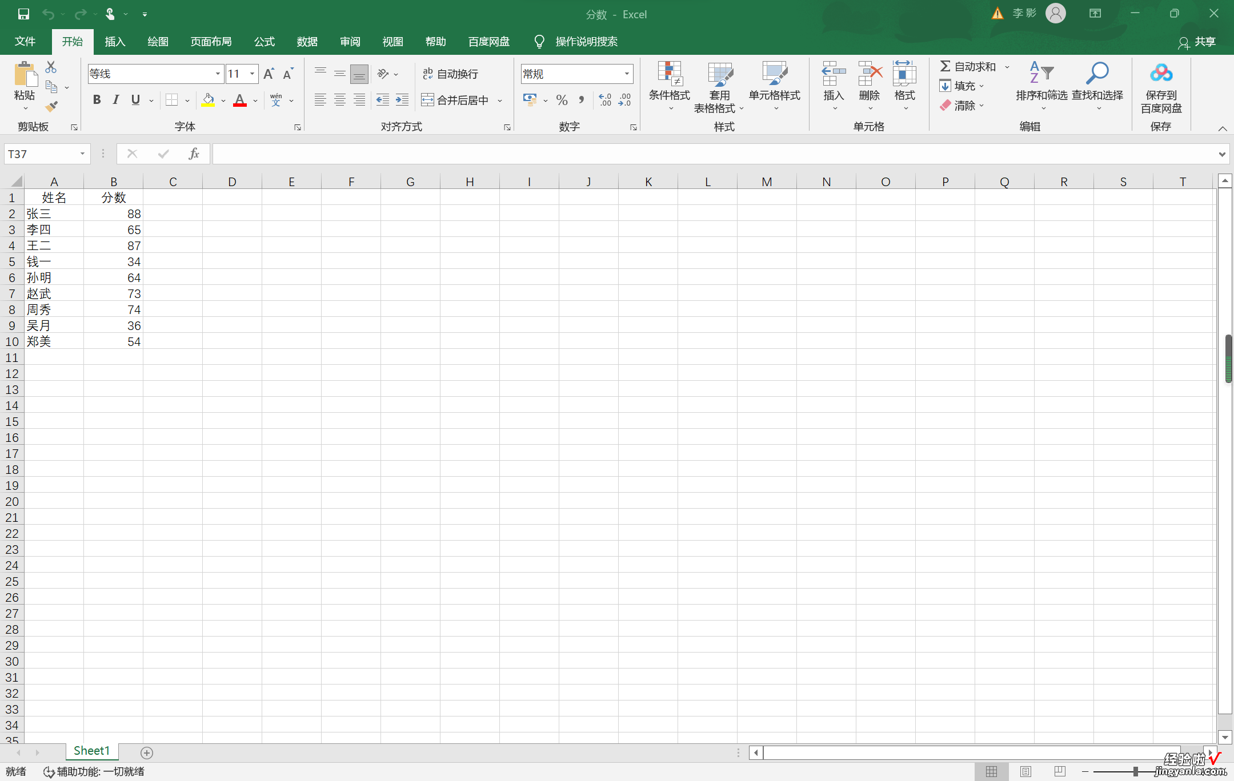
Task: Click the Cut scissors icon
Action: tap(51, 67)
